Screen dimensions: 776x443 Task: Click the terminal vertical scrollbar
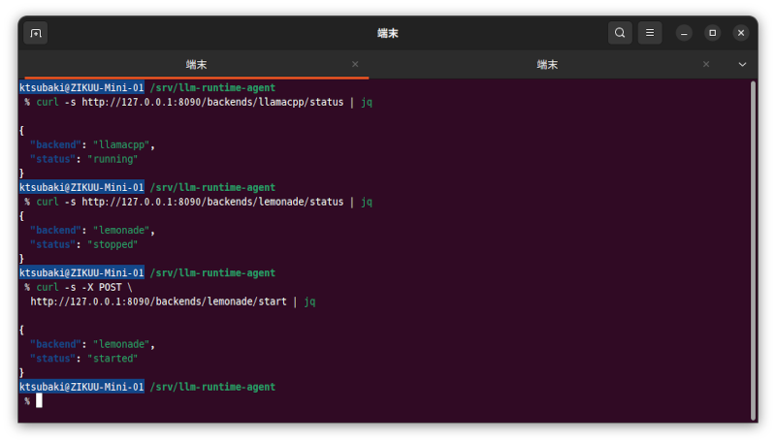pyautogui.click(x=754, y=250)
